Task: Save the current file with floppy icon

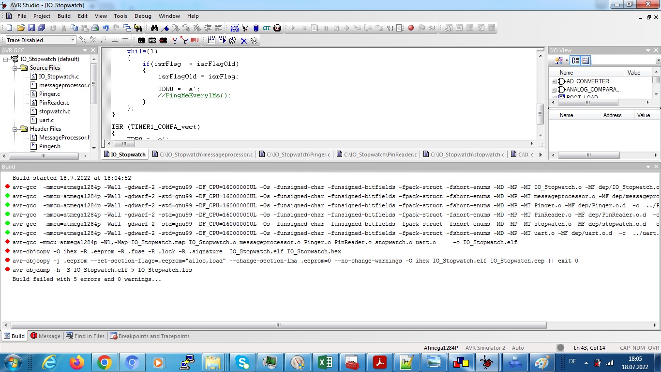Action: 31,28
